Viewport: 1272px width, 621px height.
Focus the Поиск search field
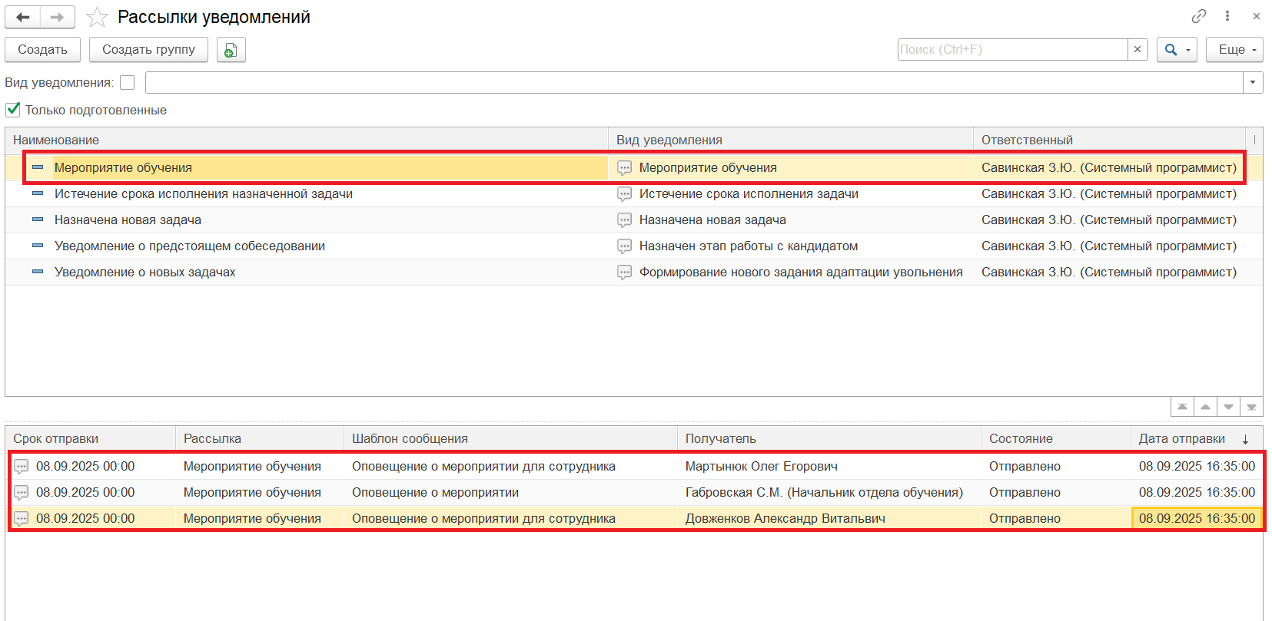(x=1012, y=49)
